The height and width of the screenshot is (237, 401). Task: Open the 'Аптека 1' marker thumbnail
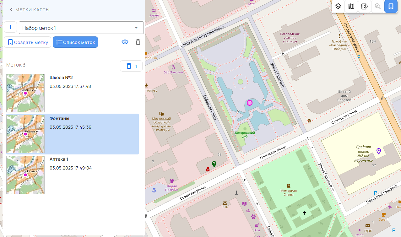[25, 175]
